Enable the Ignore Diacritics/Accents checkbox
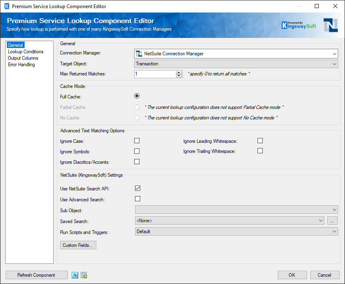Screen dimensions: 345x284 coord(137,162)
